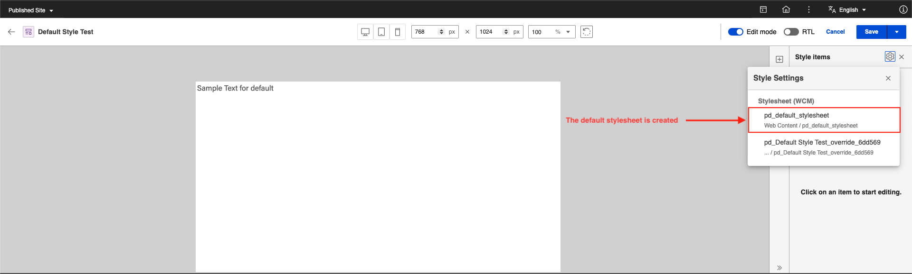Open the information icon in header

903,9
